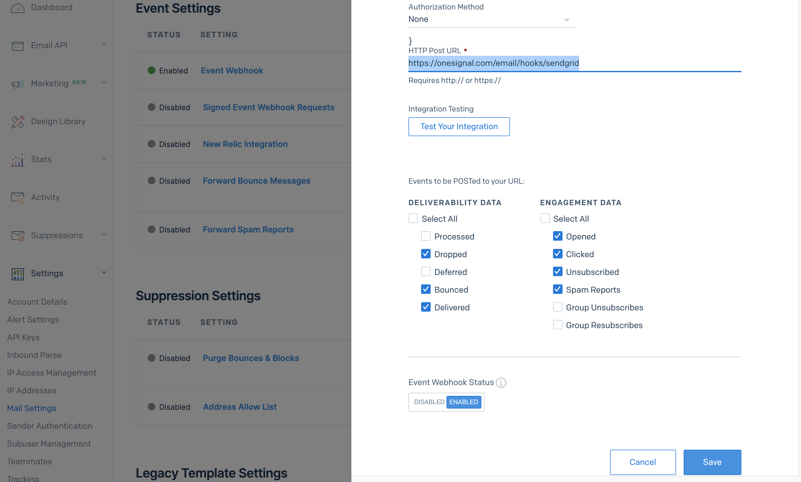Click the Email API terminal icon
The width and height of the screenshot is (801, 482).
coord(17,46)
